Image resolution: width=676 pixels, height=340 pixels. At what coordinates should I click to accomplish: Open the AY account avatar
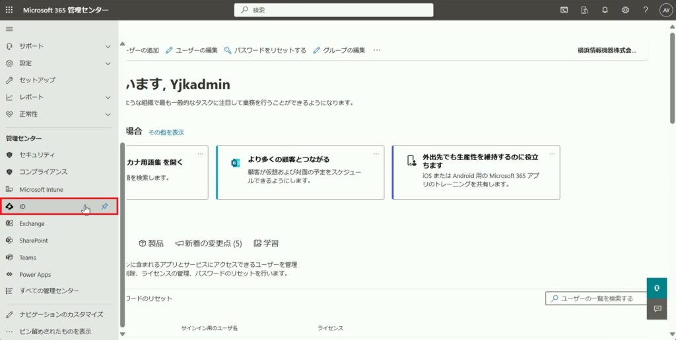(x=666, y=11)
